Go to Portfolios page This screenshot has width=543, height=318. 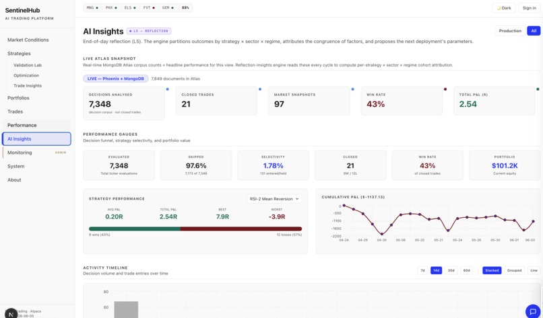(36, 97)
